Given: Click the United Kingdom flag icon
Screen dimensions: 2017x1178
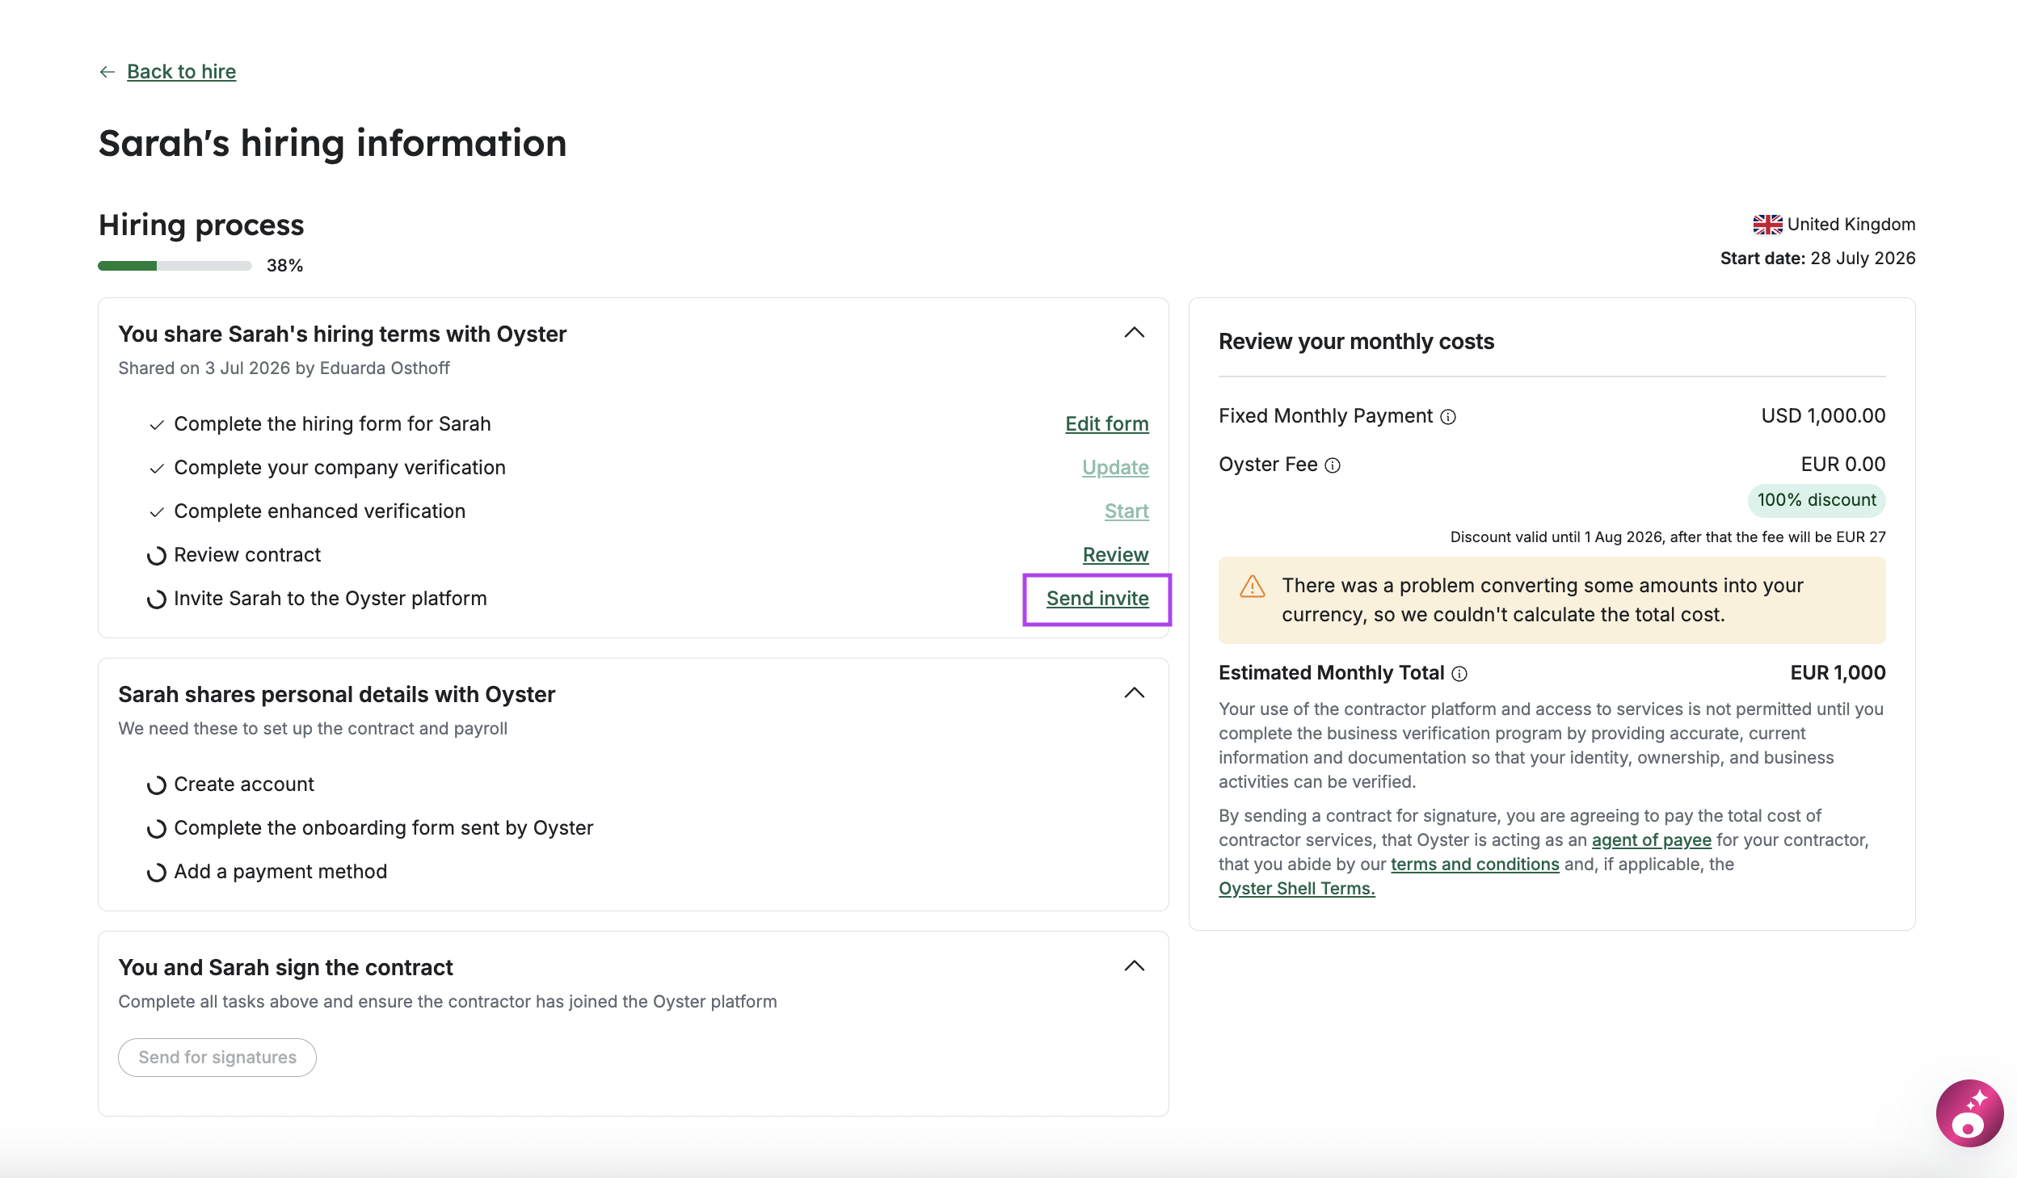Looking at the screenshot, I should click(x=1767, y=225).
